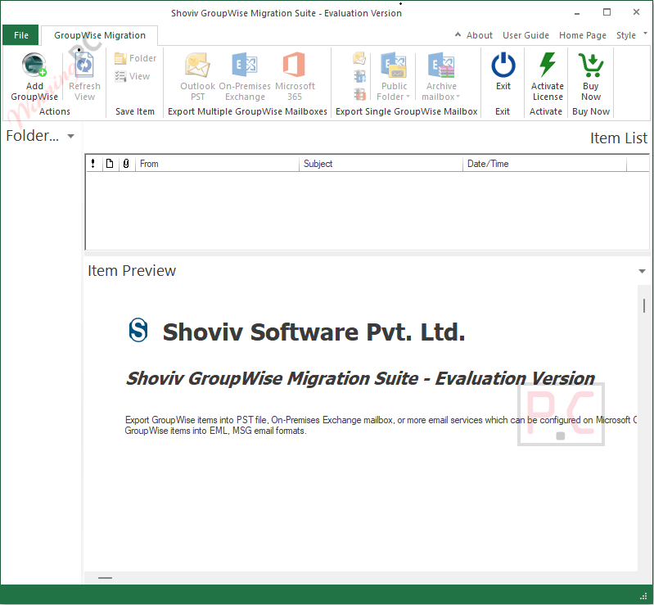Click the preview horizontal scrollbar thumb
The height and width of the screenshot is (605, 654).
point(105,578)
